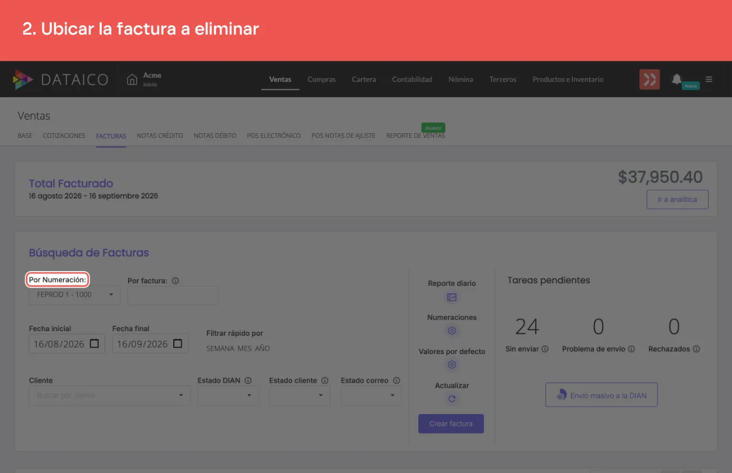Open the Productos e Inventario menu
Viewport: 732px width, 473px height.
tap(568, 80)
